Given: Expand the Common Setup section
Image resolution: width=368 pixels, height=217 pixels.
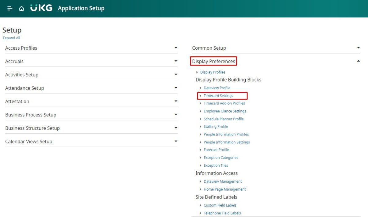Looking at the screenshot, I should click(x=358, y=48).
